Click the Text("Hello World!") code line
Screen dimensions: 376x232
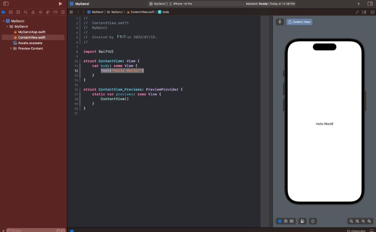[x=122, y=70]
